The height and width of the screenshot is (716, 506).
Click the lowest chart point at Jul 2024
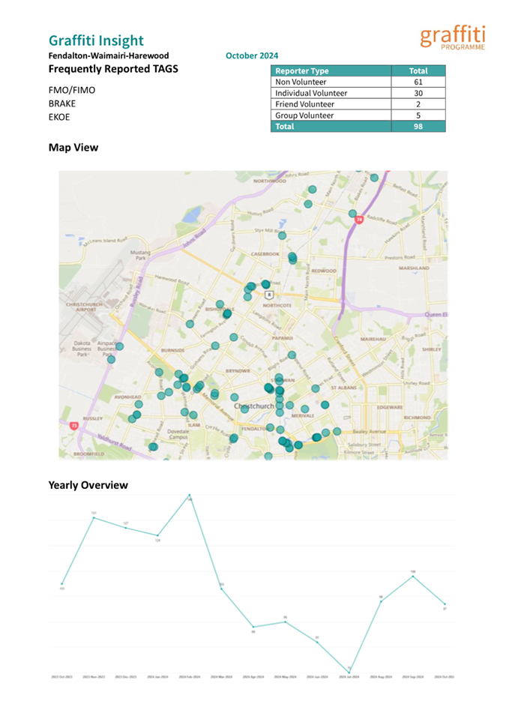[x=349, y=673]
